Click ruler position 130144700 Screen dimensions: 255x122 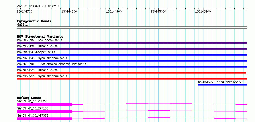(x=25, y=11)
